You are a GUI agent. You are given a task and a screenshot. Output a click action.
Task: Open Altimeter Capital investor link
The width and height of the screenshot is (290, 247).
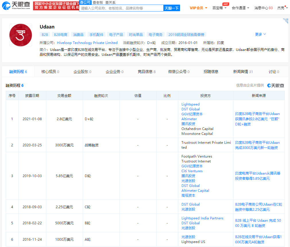pos(195,191)
